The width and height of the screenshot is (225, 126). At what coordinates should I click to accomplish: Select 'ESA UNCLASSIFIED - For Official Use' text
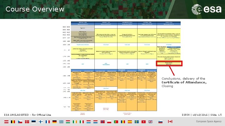pos(27,115)
